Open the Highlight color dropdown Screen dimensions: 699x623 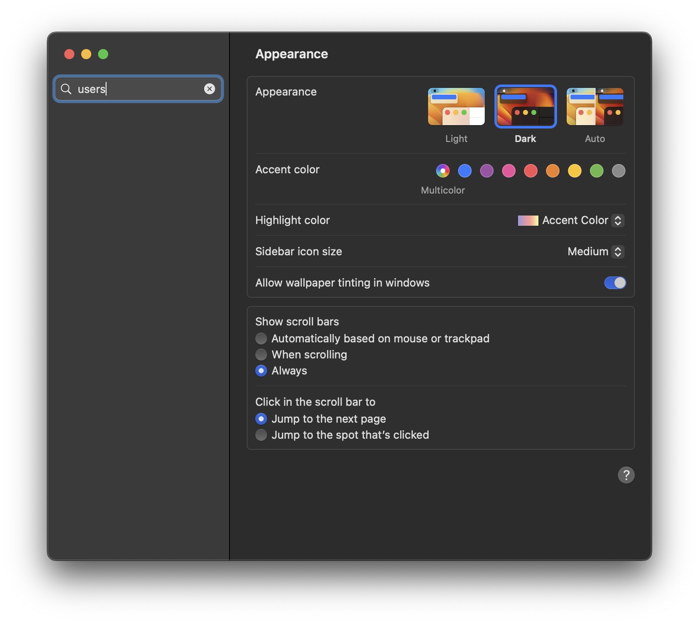617,220
